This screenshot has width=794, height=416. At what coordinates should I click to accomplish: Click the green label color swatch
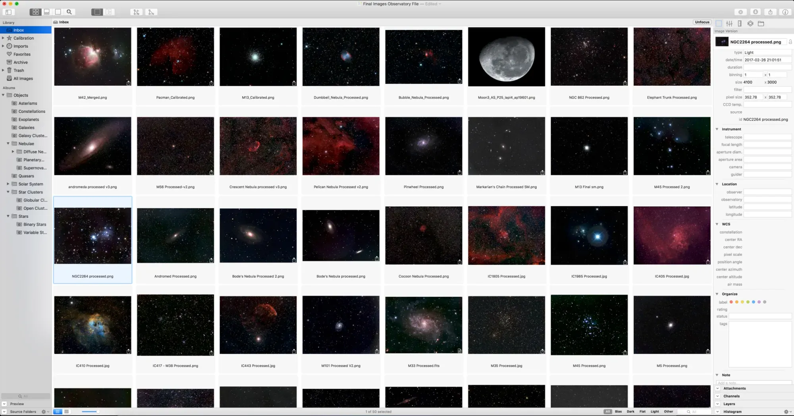pos(748,302)
